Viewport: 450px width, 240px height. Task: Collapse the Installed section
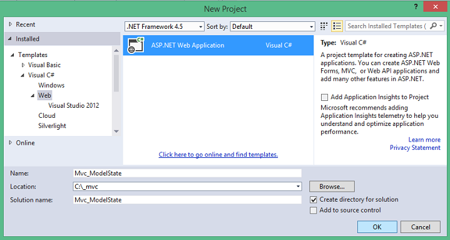pyautogui.click(x=10, y=39)
